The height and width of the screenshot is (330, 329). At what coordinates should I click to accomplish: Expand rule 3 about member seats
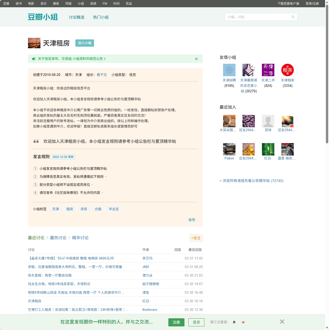click(x=92, y=185)
